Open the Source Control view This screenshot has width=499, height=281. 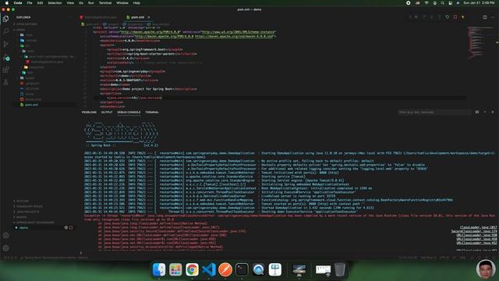(x=5, y=44)
